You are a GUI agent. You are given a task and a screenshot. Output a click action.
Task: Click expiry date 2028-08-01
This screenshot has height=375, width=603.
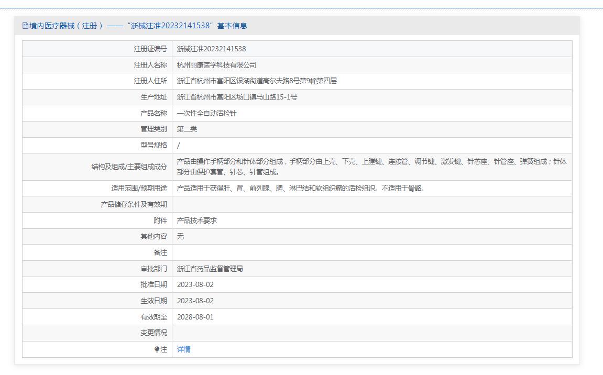pyautogui.click(x=195, y=317)
